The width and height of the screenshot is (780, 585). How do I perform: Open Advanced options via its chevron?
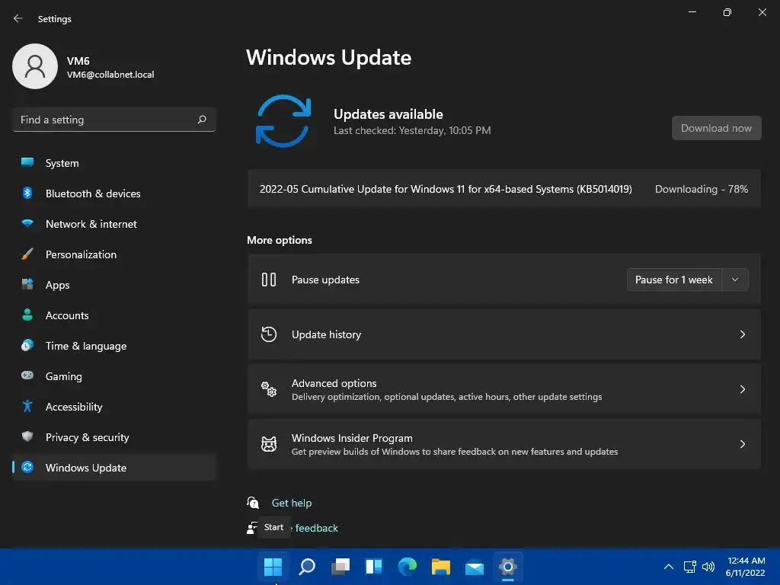(742, 389)
